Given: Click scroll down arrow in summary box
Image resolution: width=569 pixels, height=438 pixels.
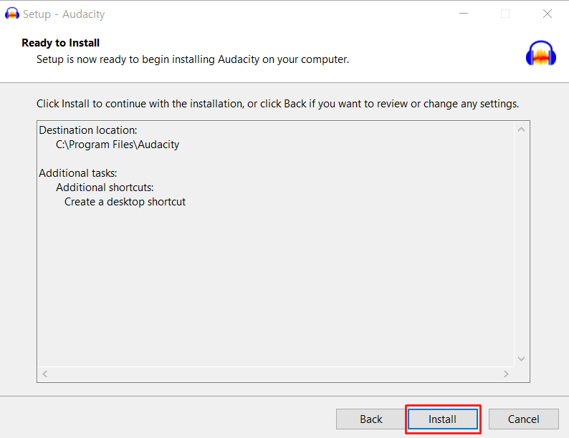Looking at the screenshot, I should pos(522,359).
